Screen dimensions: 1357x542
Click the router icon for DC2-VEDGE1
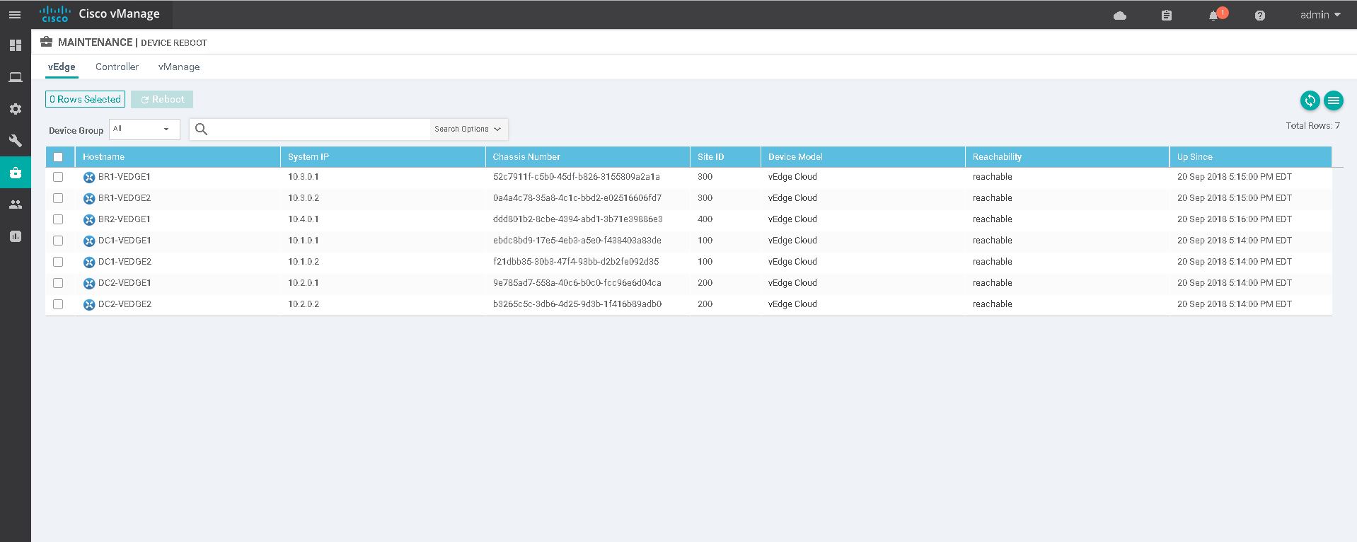(x=89, y=284)
